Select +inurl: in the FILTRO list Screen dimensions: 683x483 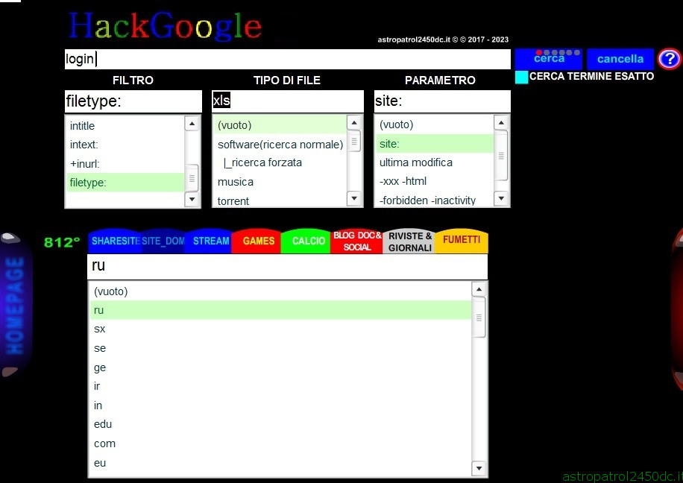click(125, 164)
